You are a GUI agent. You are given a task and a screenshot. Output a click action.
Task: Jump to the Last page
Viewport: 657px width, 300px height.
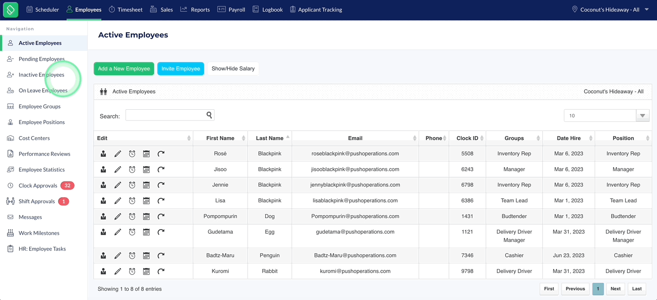637,289
